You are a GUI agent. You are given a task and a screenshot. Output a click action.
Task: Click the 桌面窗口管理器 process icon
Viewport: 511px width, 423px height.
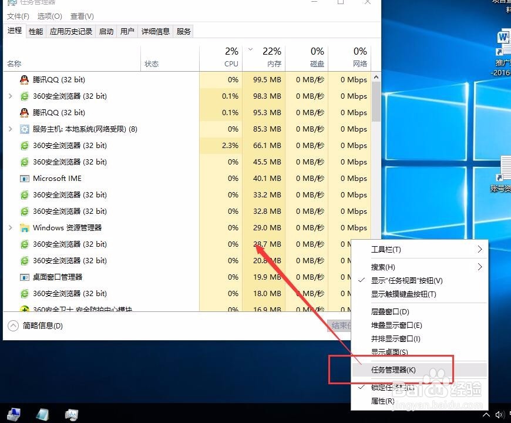pos(25,277)
